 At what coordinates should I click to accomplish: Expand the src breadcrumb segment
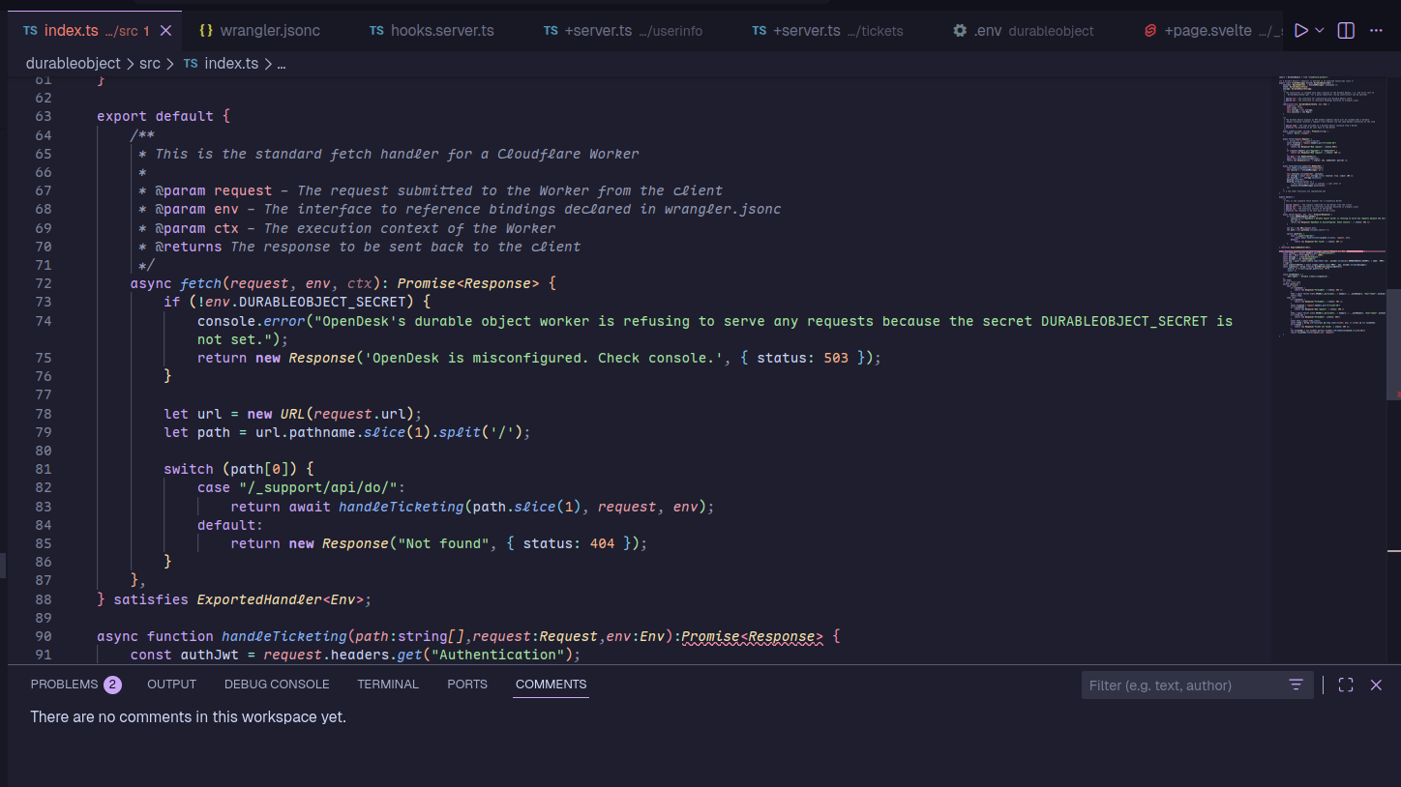point(149,63)
